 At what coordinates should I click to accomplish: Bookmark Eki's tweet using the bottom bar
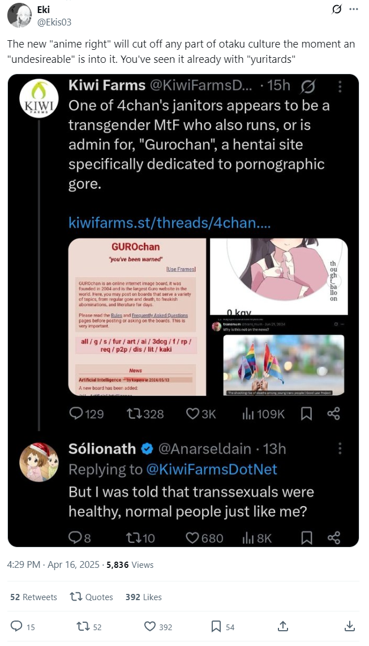(x=216, y=626)
